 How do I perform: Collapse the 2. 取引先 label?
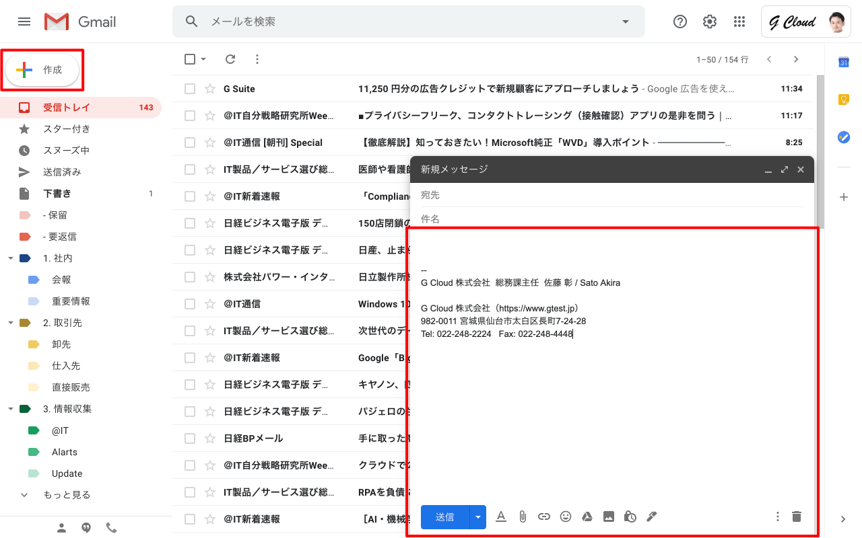pyautogui.click(x=11, y=323)
